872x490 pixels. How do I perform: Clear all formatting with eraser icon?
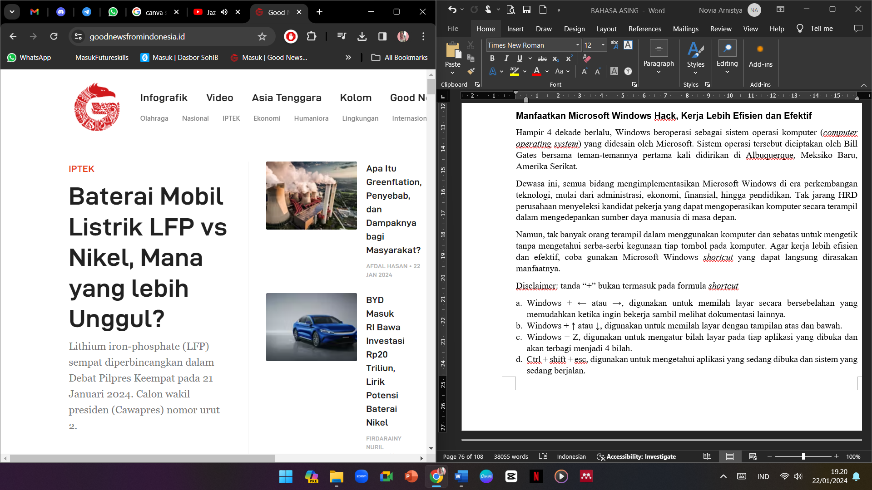587,58
